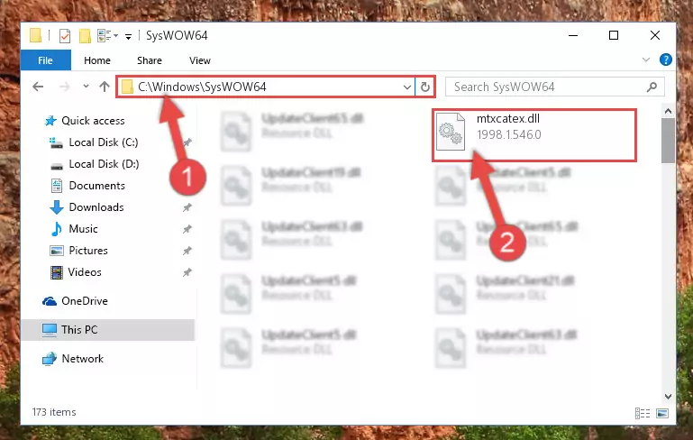Open Documents in the sidebar

(x=96, y=186)
